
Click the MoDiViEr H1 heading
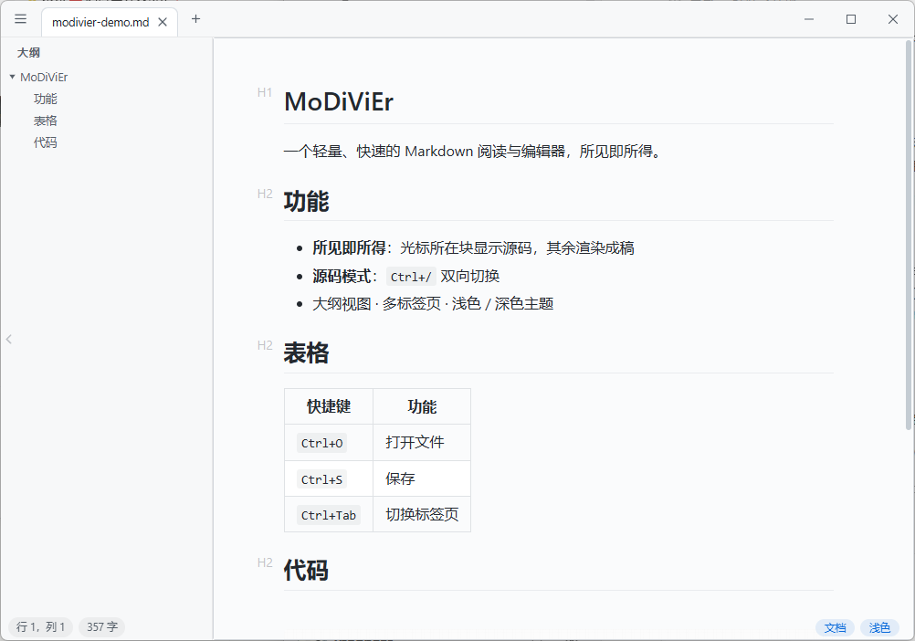pos(339,102)
